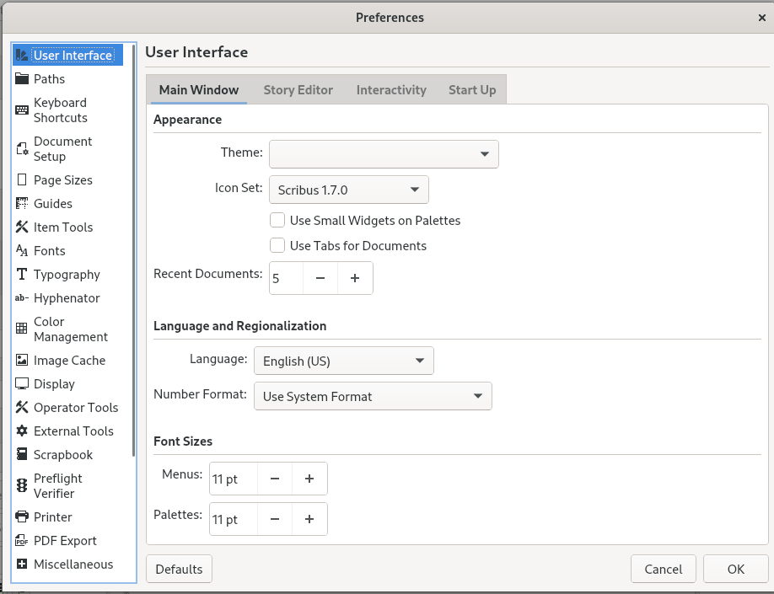Select the Paths folder icon in sidebar
Image resolution: width=774 pixels, height=594 pixels.
point(22,79)
